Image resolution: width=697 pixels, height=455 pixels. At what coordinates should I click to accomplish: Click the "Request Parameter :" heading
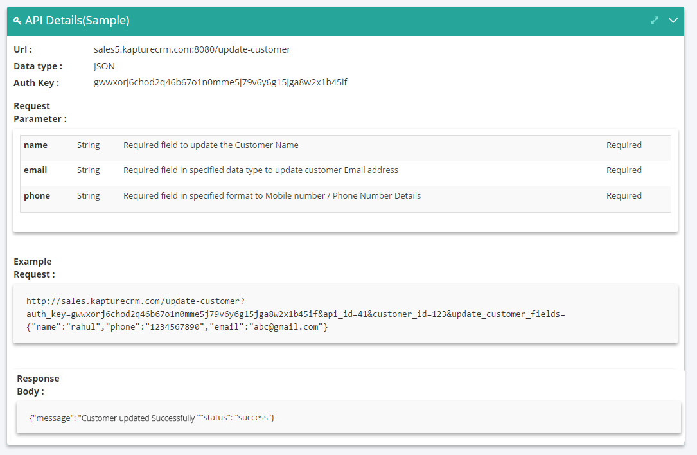(40, 112)
